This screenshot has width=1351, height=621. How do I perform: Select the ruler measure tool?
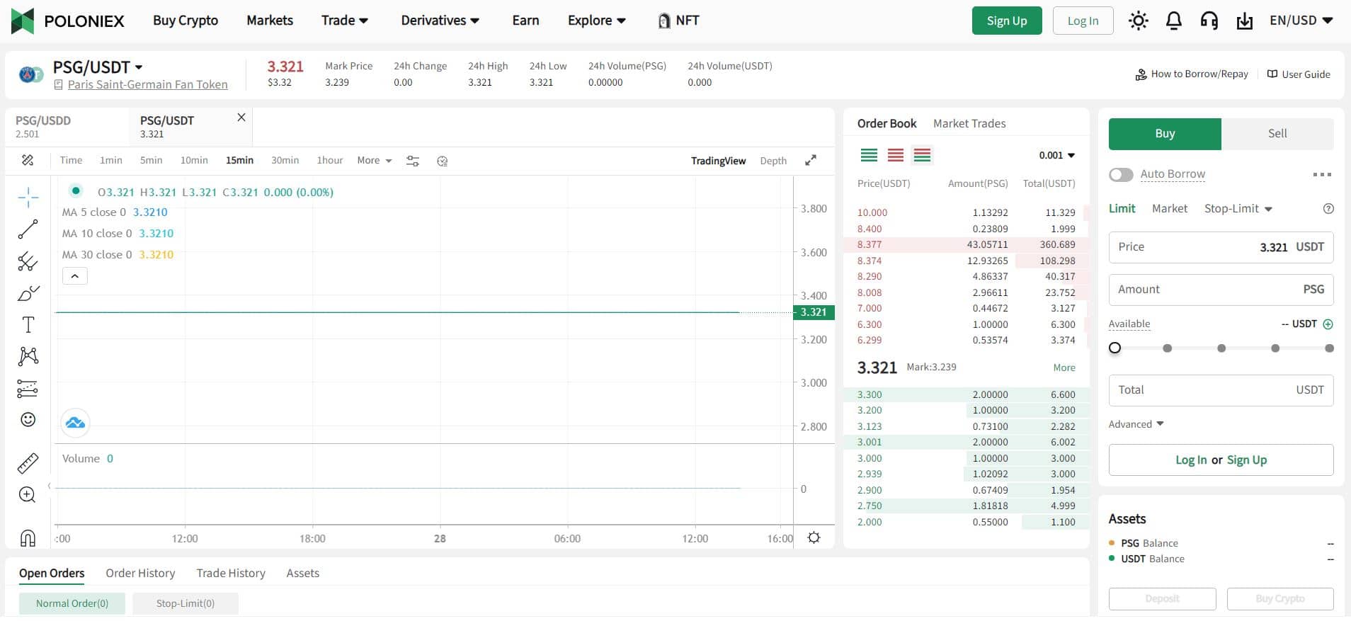28,463
